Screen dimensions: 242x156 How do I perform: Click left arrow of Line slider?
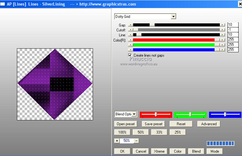[131, 35]
